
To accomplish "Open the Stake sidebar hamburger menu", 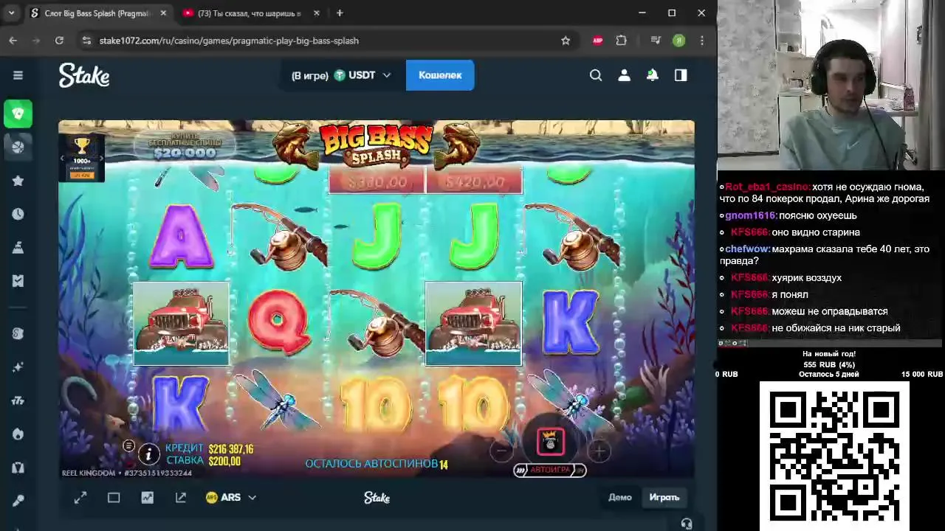I will click(x=18, y=75).
